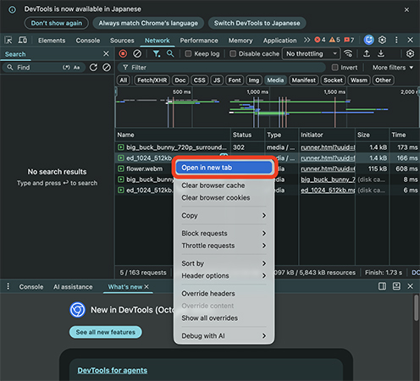420x381 pixels.
Task: Expand the Block requests submenu
Action: tap(224, 234)
